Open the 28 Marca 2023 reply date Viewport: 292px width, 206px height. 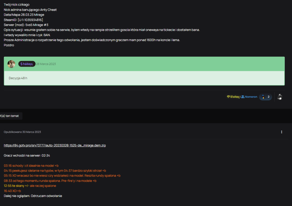[x=46, y=64]
